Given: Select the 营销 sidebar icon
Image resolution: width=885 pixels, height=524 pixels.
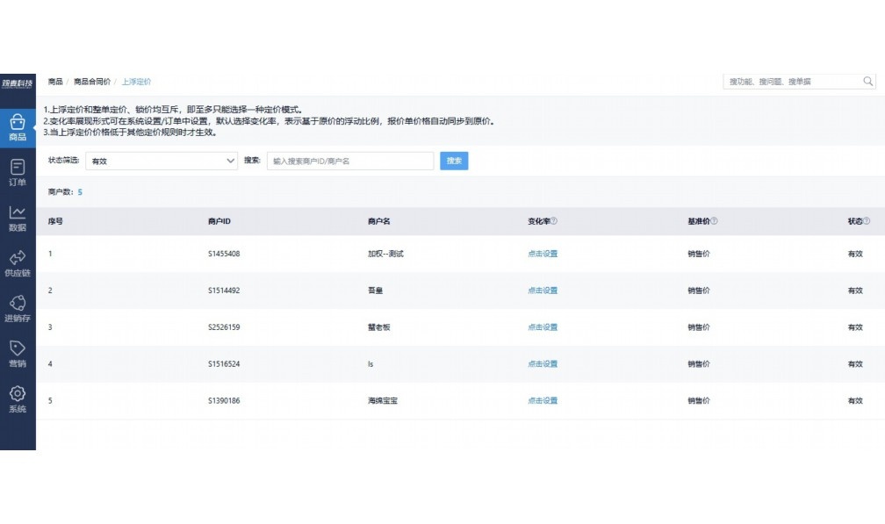Looking at the screenshot, I should click(16, 354).
